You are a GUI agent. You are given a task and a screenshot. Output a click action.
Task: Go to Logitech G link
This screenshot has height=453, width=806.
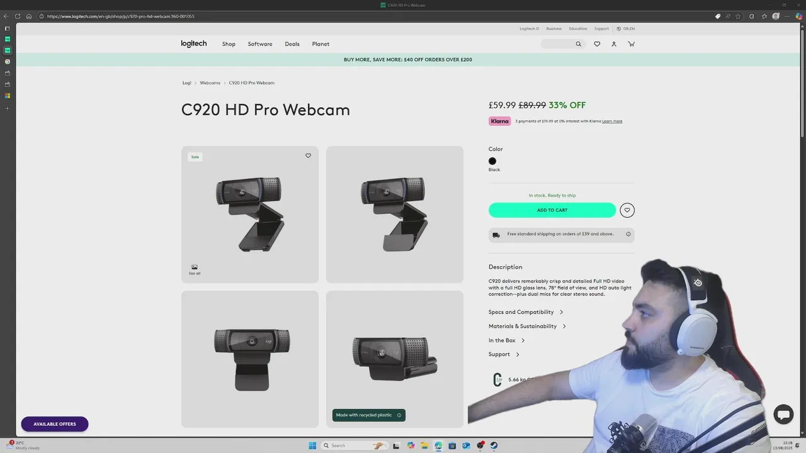529,28
